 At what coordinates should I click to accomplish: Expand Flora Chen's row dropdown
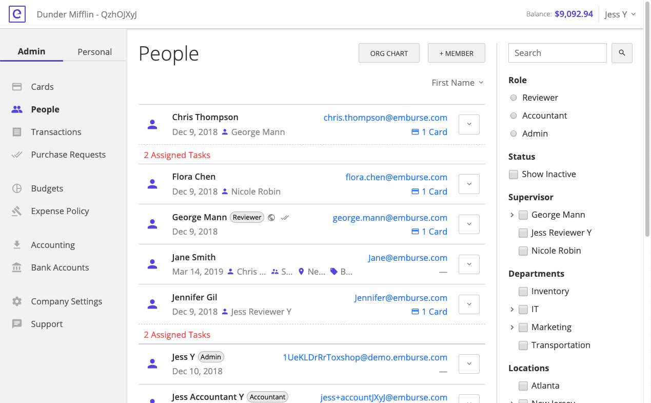(469, 184)
